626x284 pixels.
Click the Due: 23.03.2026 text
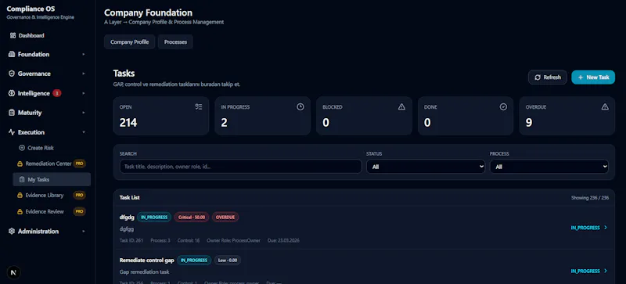[283, 240]
